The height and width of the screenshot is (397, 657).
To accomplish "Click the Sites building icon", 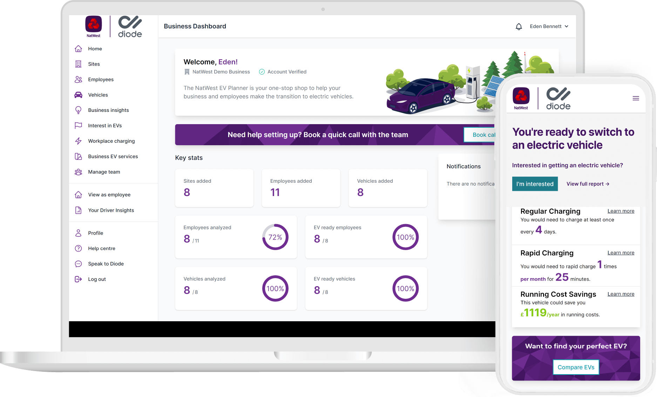I will click(x=79, y=64).
